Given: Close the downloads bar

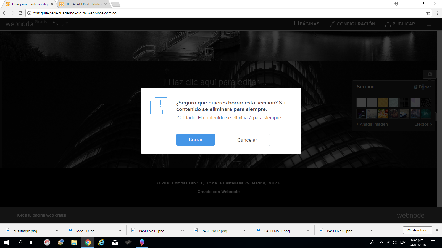Looking at the screenshot, I should coord(437,230).
